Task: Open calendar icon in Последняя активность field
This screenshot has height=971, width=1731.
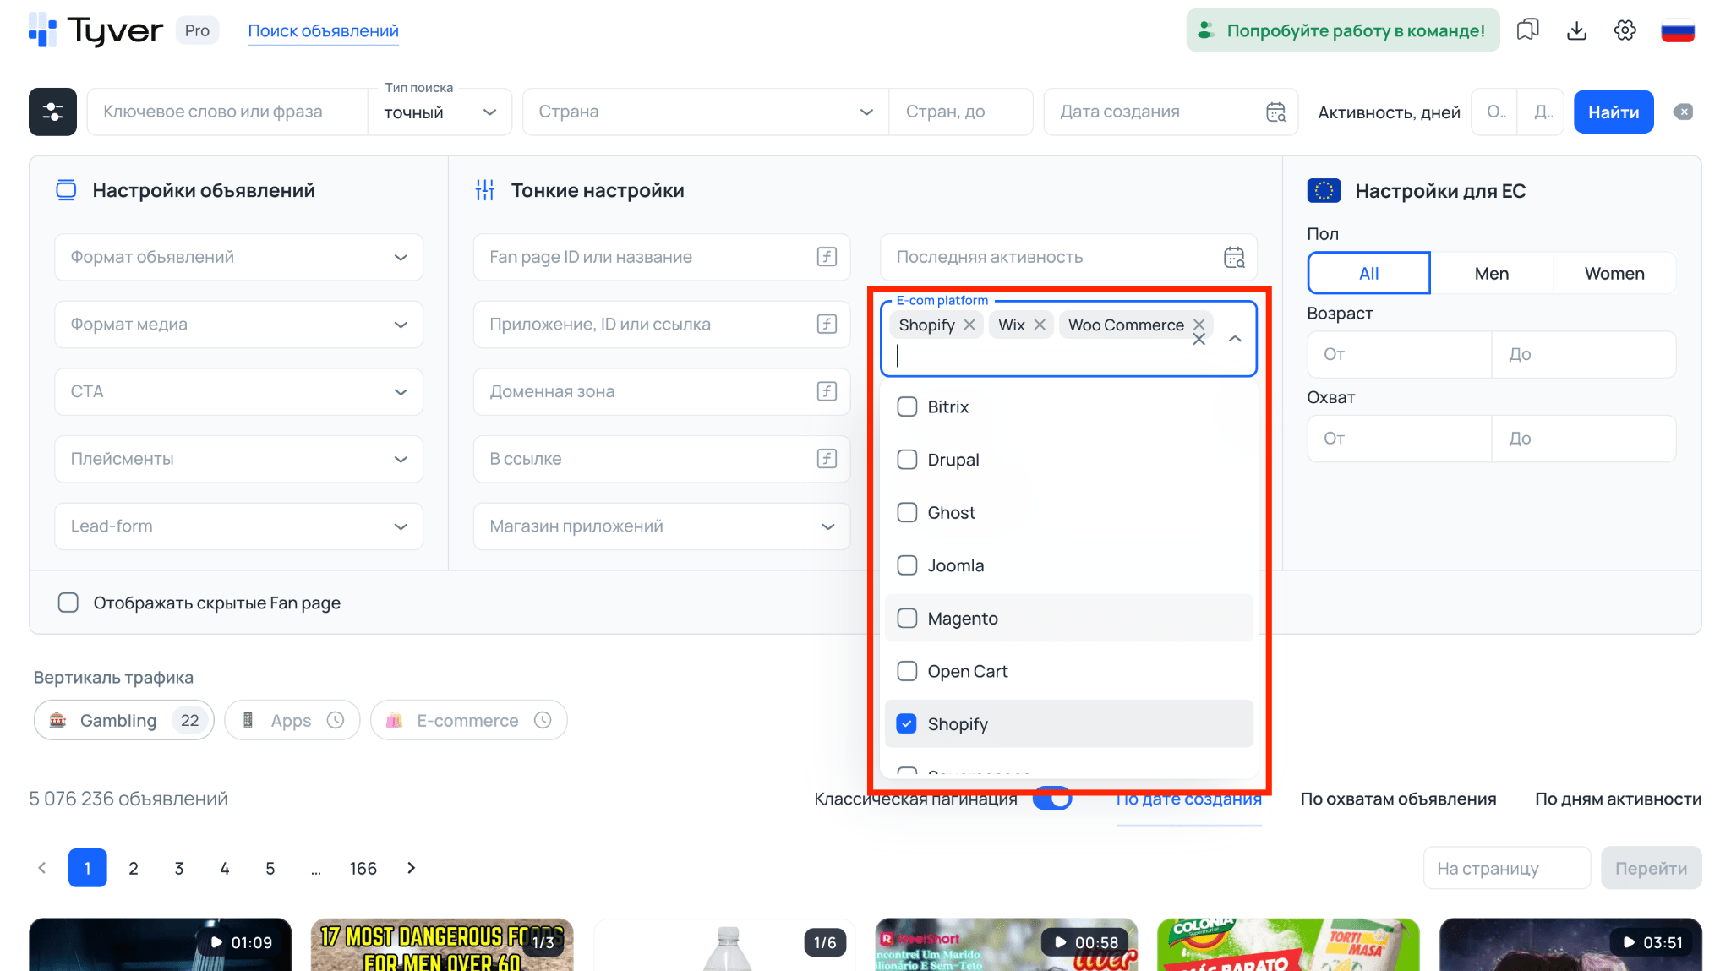Action: 1234,257
